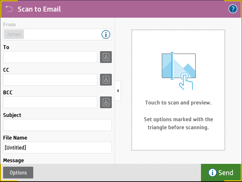Edit the File Name [Untitled] field
The image size is (242, 182).
(x=57, y=148)
